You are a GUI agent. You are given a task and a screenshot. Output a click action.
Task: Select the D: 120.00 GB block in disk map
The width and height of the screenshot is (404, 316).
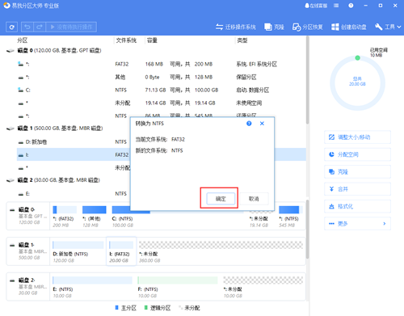tap(78, 252)
